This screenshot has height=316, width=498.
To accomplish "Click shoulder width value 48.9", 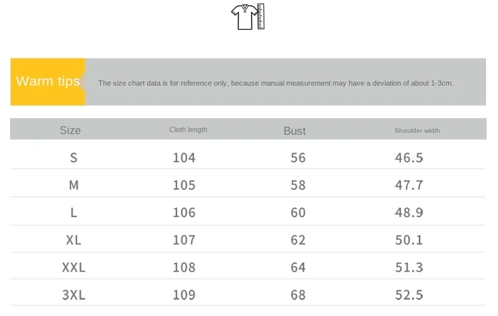I will tap(409, 212).
